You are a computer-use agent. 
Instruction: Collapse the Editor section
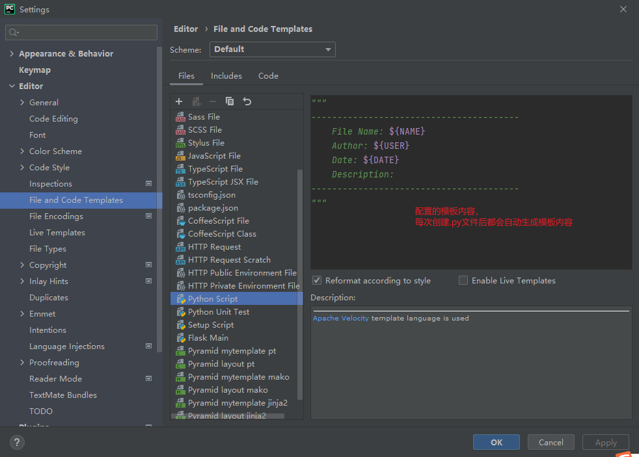click(12, 86)
